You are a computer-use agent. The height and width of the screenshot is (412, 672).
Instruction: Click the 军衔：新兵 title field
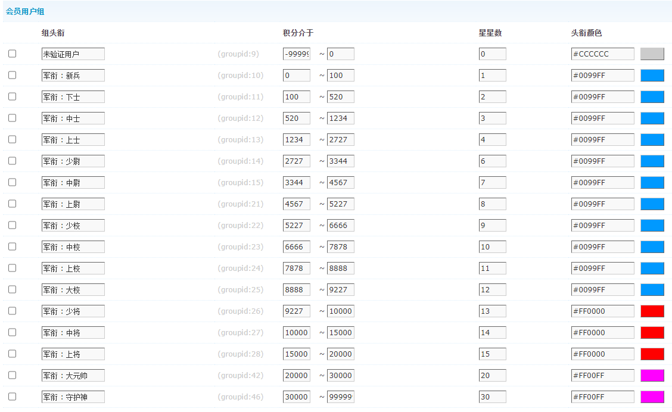point(73,76)
